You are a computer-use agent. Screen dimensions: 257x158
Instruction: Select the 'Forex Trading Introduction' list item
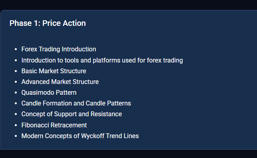pyautogui.click(x=59, y=49)
